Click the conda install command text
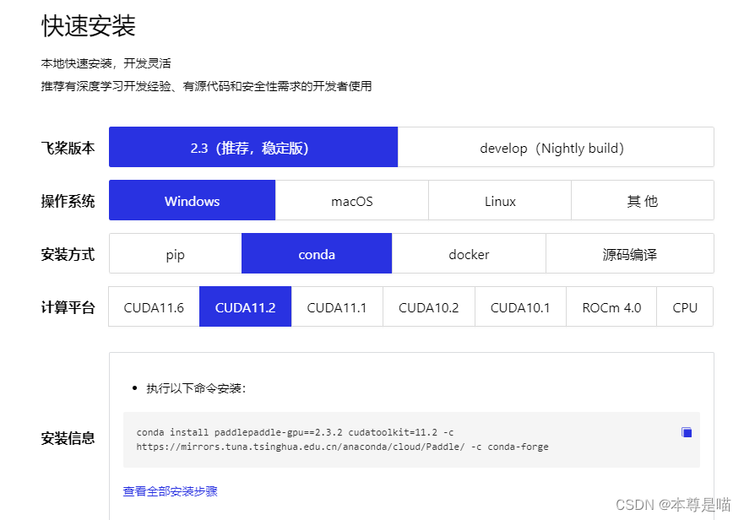 [342, 439]
